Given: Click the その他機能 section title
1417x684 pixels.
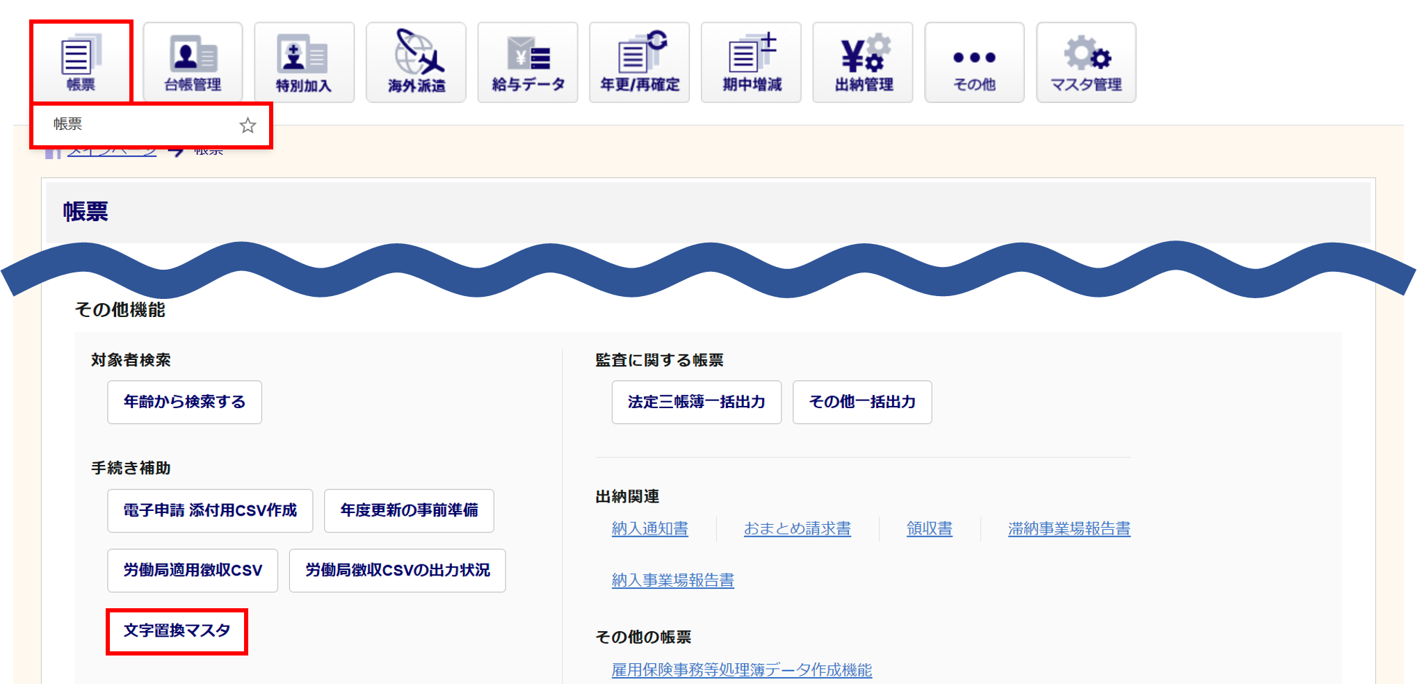Looking at the screenshot, I should pos(120,310).
